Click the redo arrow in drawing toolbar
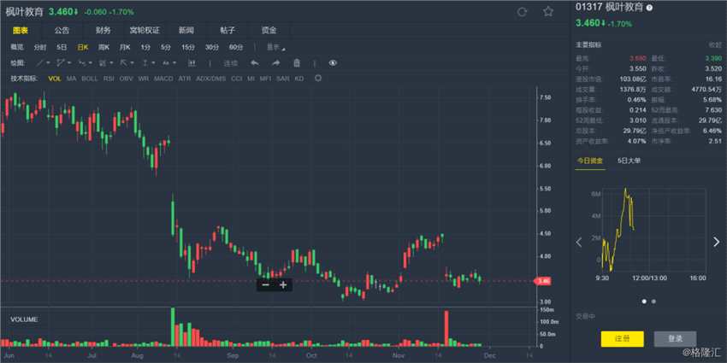Screen dimensions: 727x363 275,63
